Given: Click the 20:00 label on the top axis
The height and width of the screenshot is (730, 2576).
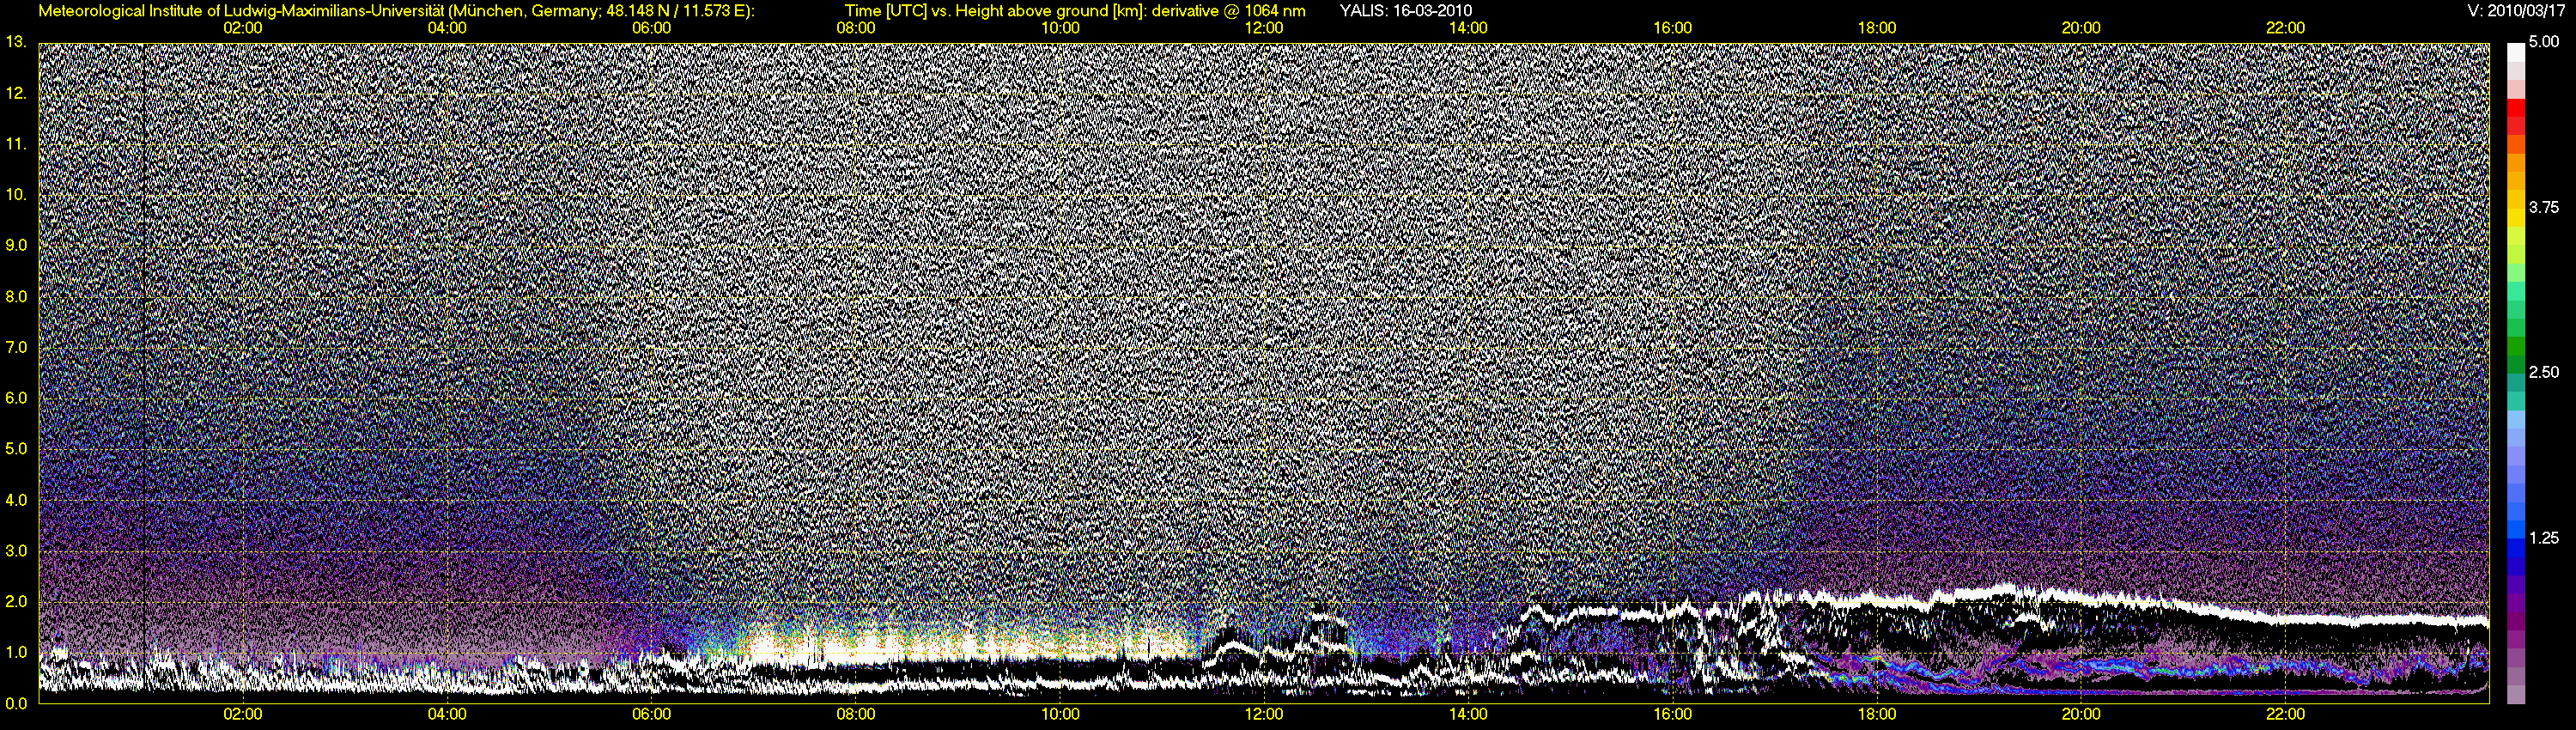Looking at the screenshot, I should pos(2081,28).
